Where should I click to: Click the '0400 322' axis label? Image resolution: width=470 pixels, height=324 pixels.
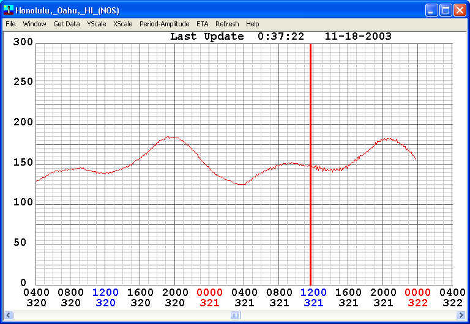(x=453, y=297)
